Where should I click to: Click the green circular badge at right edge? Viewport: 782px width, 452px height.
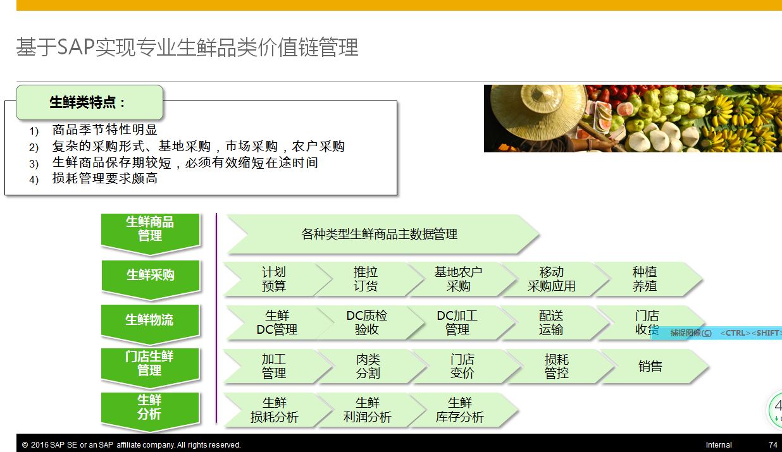pyautogui.click(x=776, y=410)
